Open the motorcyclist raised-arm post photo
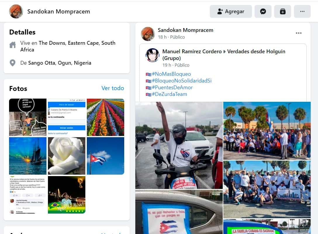The image size is (318, 234). [179, 145]
